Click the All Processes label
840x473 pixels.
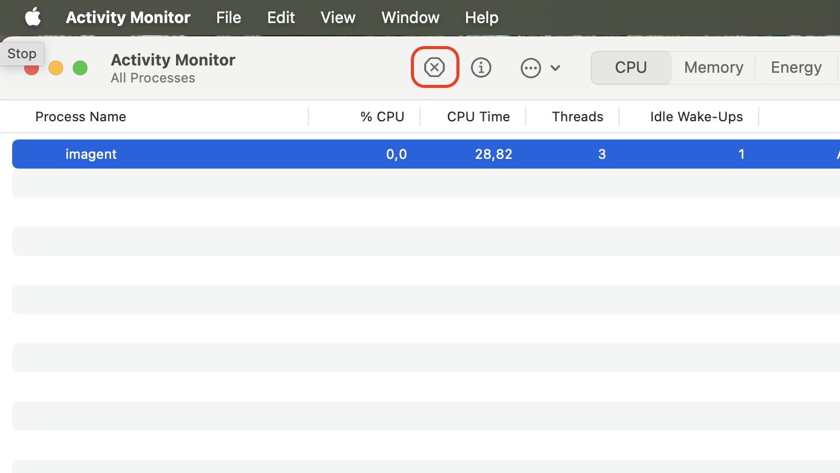tap(153, 78)
